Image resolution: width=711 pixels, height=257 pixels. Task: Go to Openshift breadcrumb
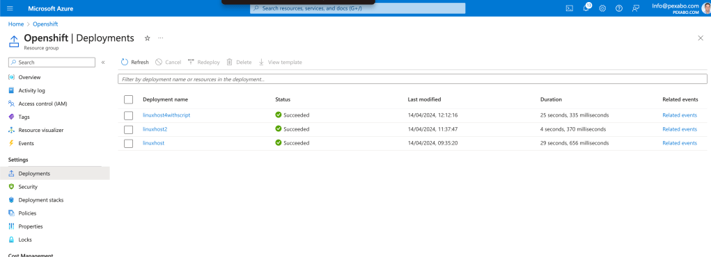pos(45,24)
